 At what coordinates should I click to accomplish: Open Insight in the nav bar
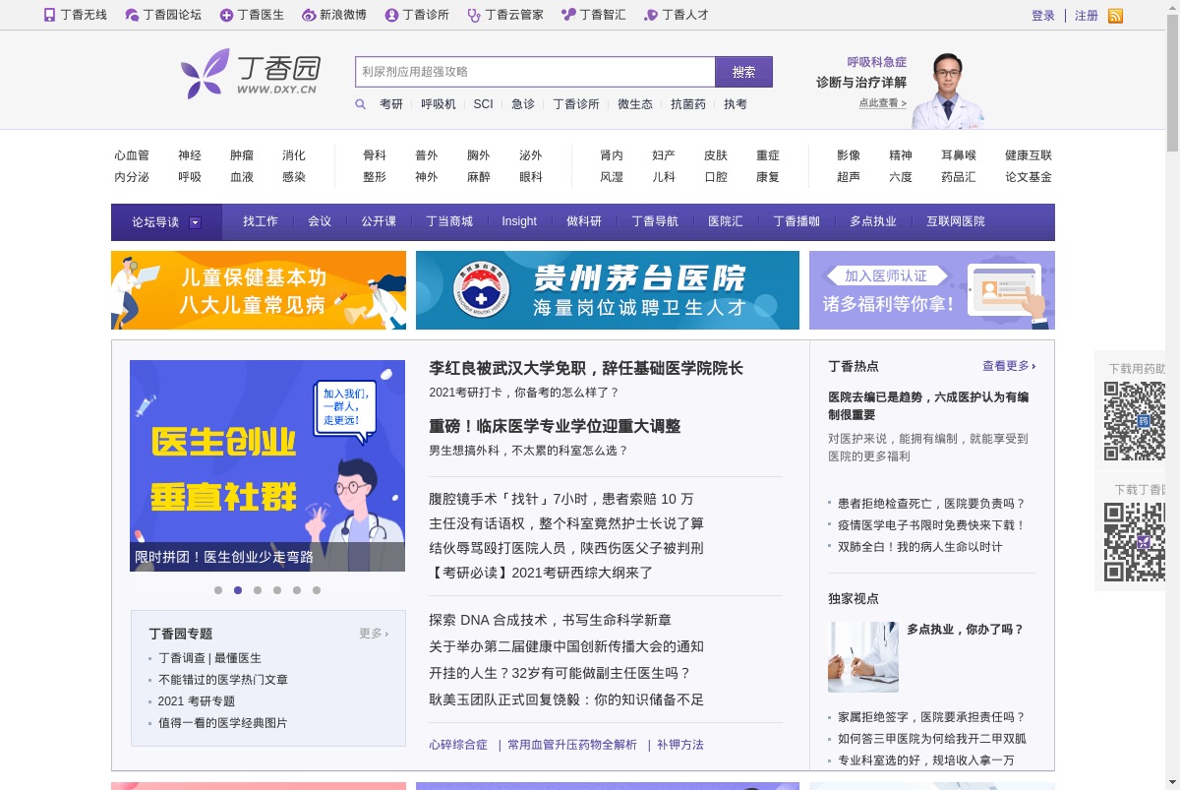click(x=519, y=221)
